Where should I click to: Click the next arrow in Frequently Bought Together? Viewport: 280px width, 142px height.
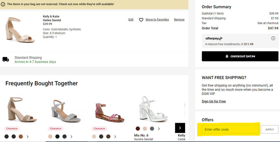tap(180, 128)
